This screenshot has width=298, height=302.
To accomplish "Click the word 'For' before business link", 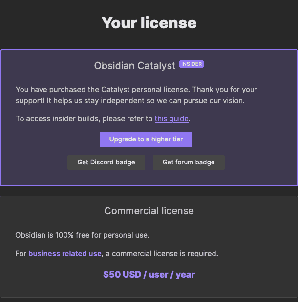I will (21, 254).
